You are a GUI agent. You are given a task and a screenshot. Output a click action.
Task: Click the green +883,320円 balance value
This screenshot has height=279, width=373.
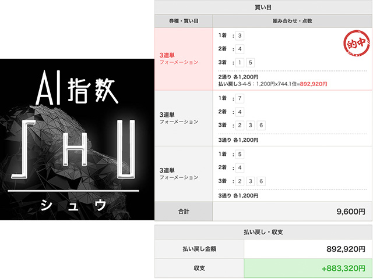(343, 269)
